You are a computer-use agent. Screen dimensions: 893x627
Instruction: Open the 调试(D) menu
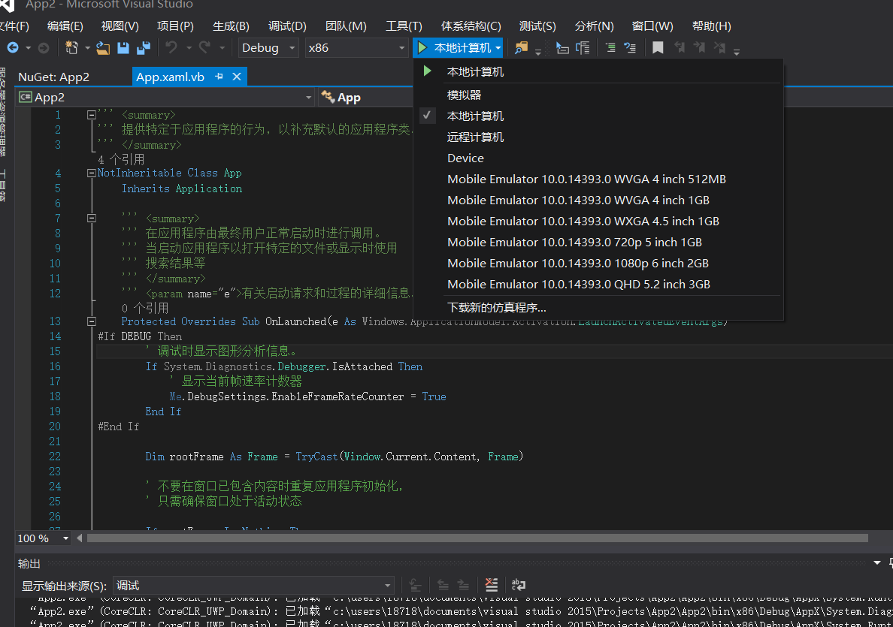tap(287, 26)
